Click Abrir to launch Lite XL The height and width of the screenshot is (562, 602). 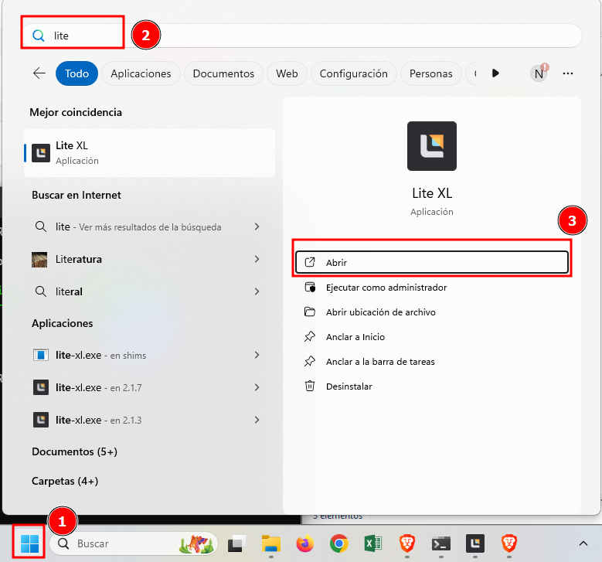tap(432, 263)
